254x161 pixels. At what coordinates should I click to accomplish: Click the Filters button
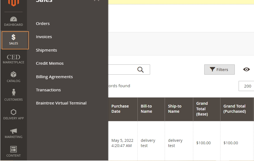click(219, 70)
